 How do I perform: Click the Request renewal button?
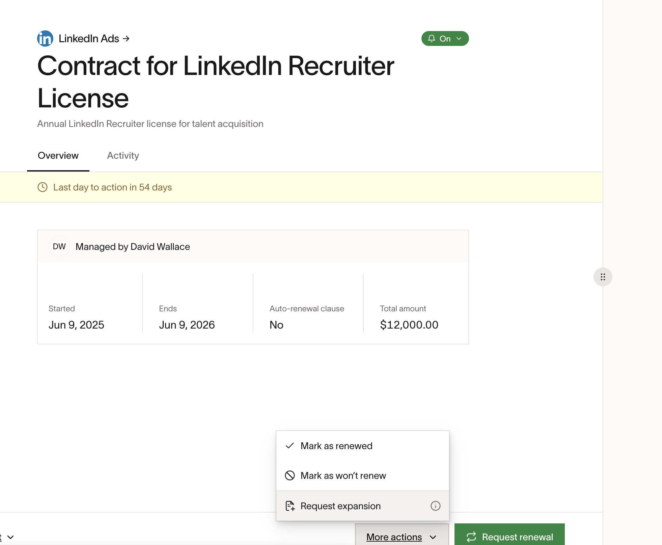(x=509, y=535)
